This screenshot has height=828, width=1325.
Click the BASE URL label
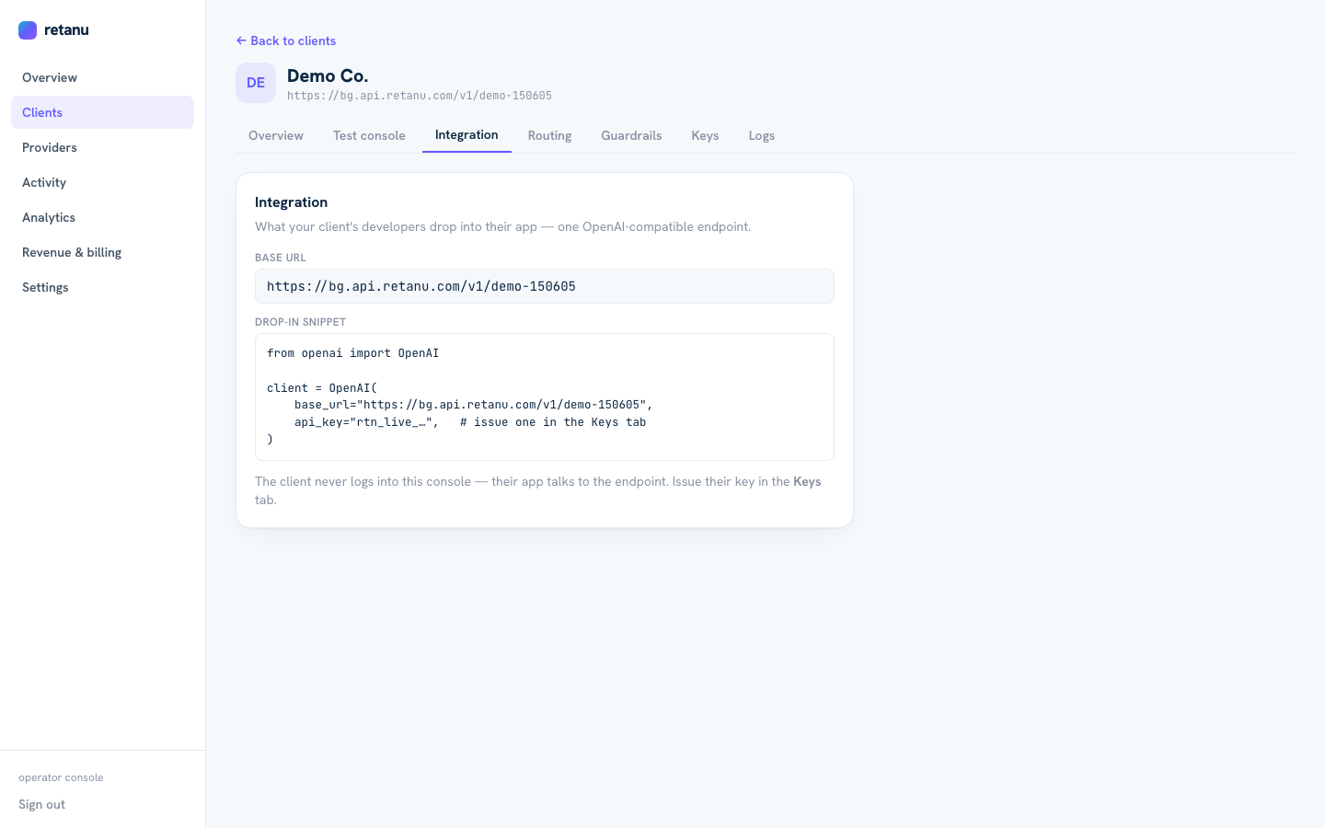coord(281,258)
